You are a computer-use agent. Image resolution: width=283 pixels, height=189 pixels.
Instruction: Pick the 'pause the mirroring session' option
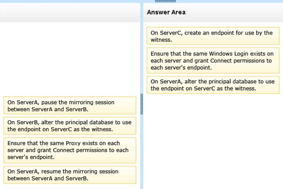[x=70, y=106]
